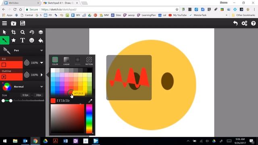The width and height of the screenshot is (258, 145).
Task: Open File Explorer from taskbar
Action: [15, 141]
